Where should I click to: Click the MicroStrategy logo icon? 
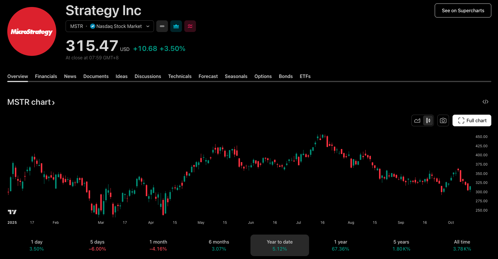click(32, 31)
